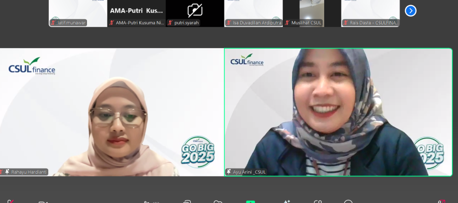Click muted mic icon beside latif.munawar
458x203 pixels.
(53, 23)
